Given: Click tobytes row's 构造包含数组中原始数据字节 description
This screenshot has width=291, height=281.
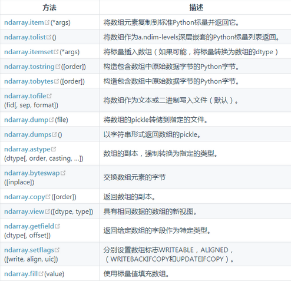Looking at the screenshot, I should coord(171,81).
